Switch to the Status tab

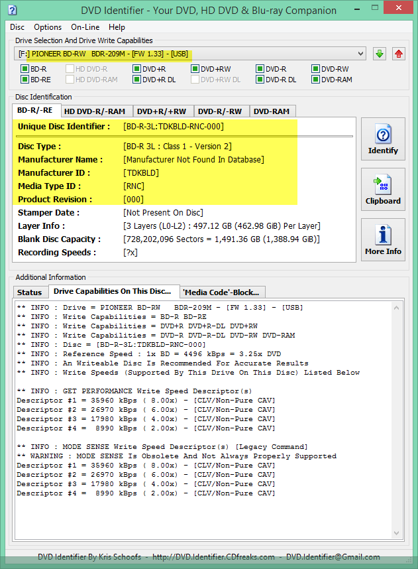tap(30, 292)
